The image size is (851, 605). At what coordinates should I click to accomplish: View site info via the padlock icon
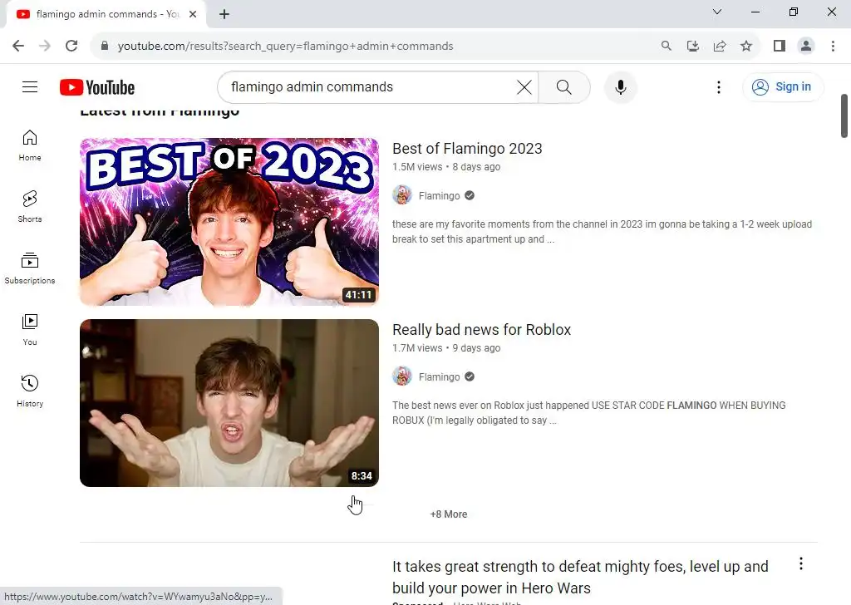(x=105, y=46)
